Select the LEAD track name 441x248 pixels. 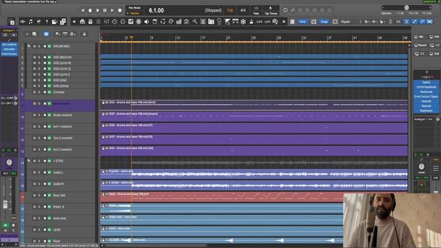[57, 229]
